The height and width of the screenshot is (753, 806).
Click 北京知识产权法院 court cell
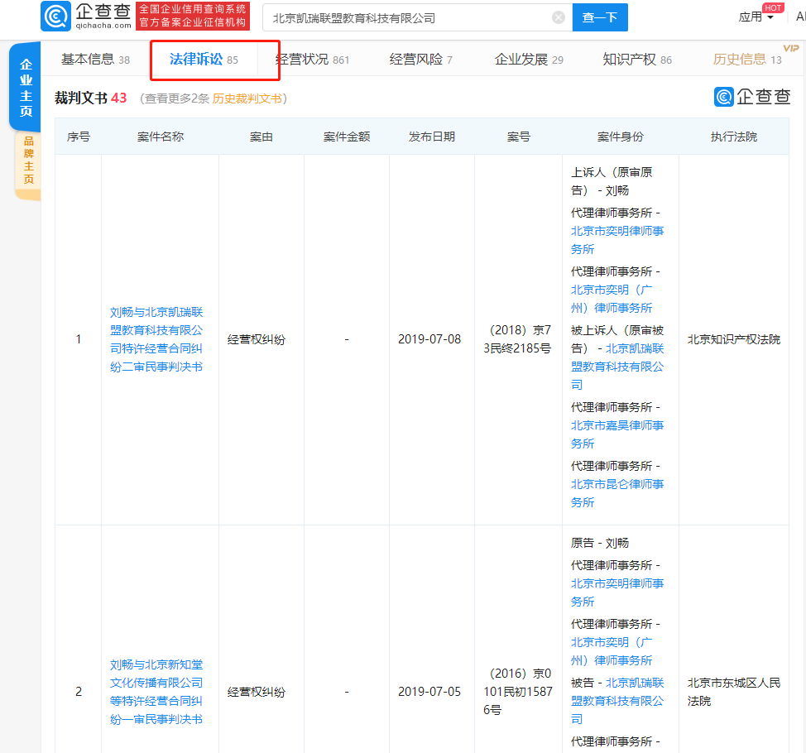734,339
